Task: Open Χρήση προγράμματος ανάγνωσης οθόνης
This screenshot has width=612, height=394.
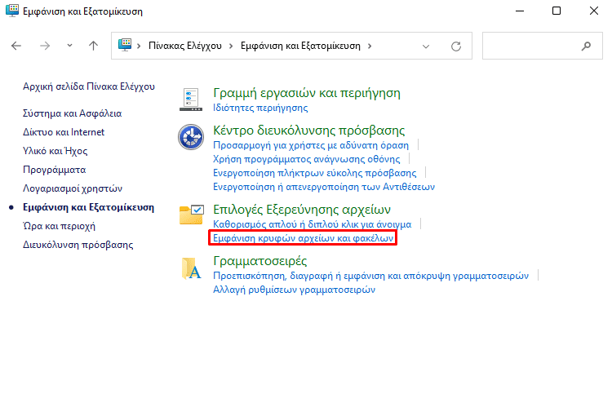Action: point(306,159)
